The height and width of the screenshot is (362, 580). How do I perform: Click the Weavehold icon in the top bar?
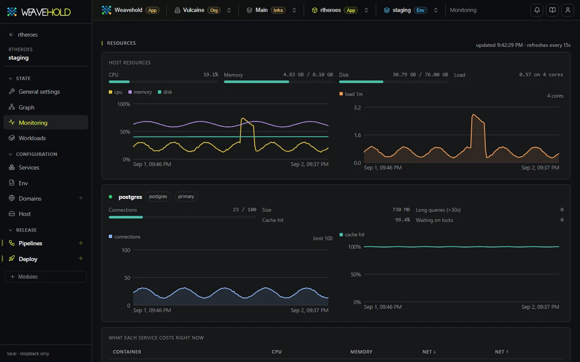[x=107, y=10]
